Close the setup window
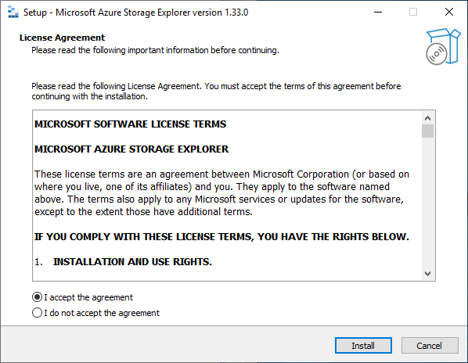This screenshot has width=468, height=363. (449, 13)
